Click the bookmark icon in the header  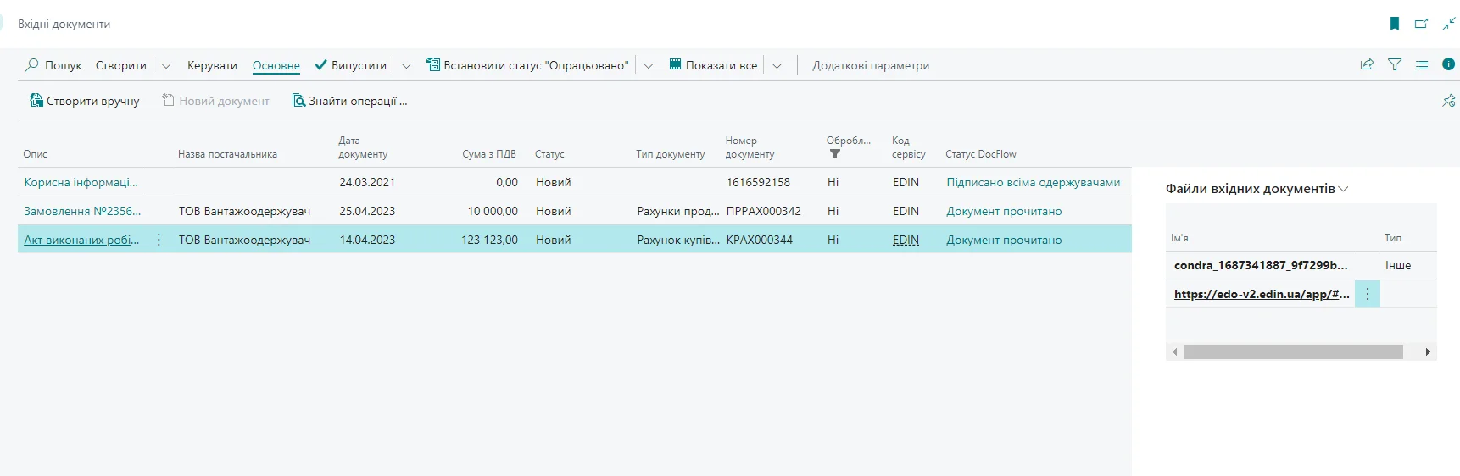point(1395,24)
